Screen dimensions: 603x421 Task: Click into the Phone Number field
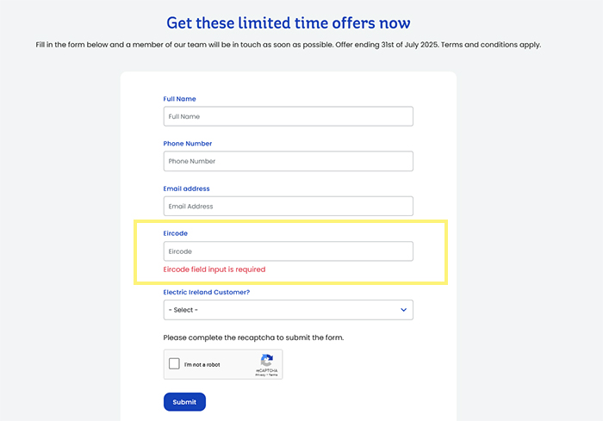[x=288, y=161]
